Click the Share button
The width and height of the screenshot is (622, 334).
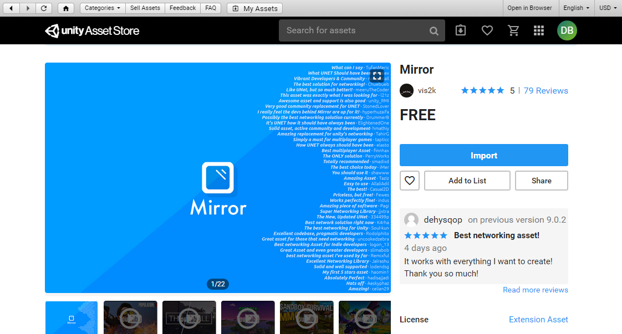pos(542,181)
